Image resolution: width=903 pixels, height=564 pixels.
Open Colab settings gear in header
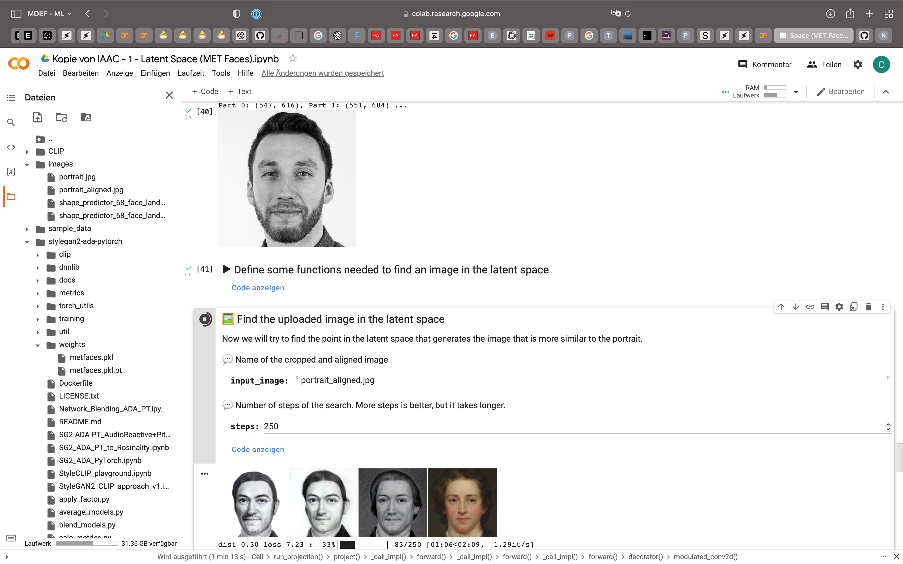pyautogui.click(x=858, y=64)
